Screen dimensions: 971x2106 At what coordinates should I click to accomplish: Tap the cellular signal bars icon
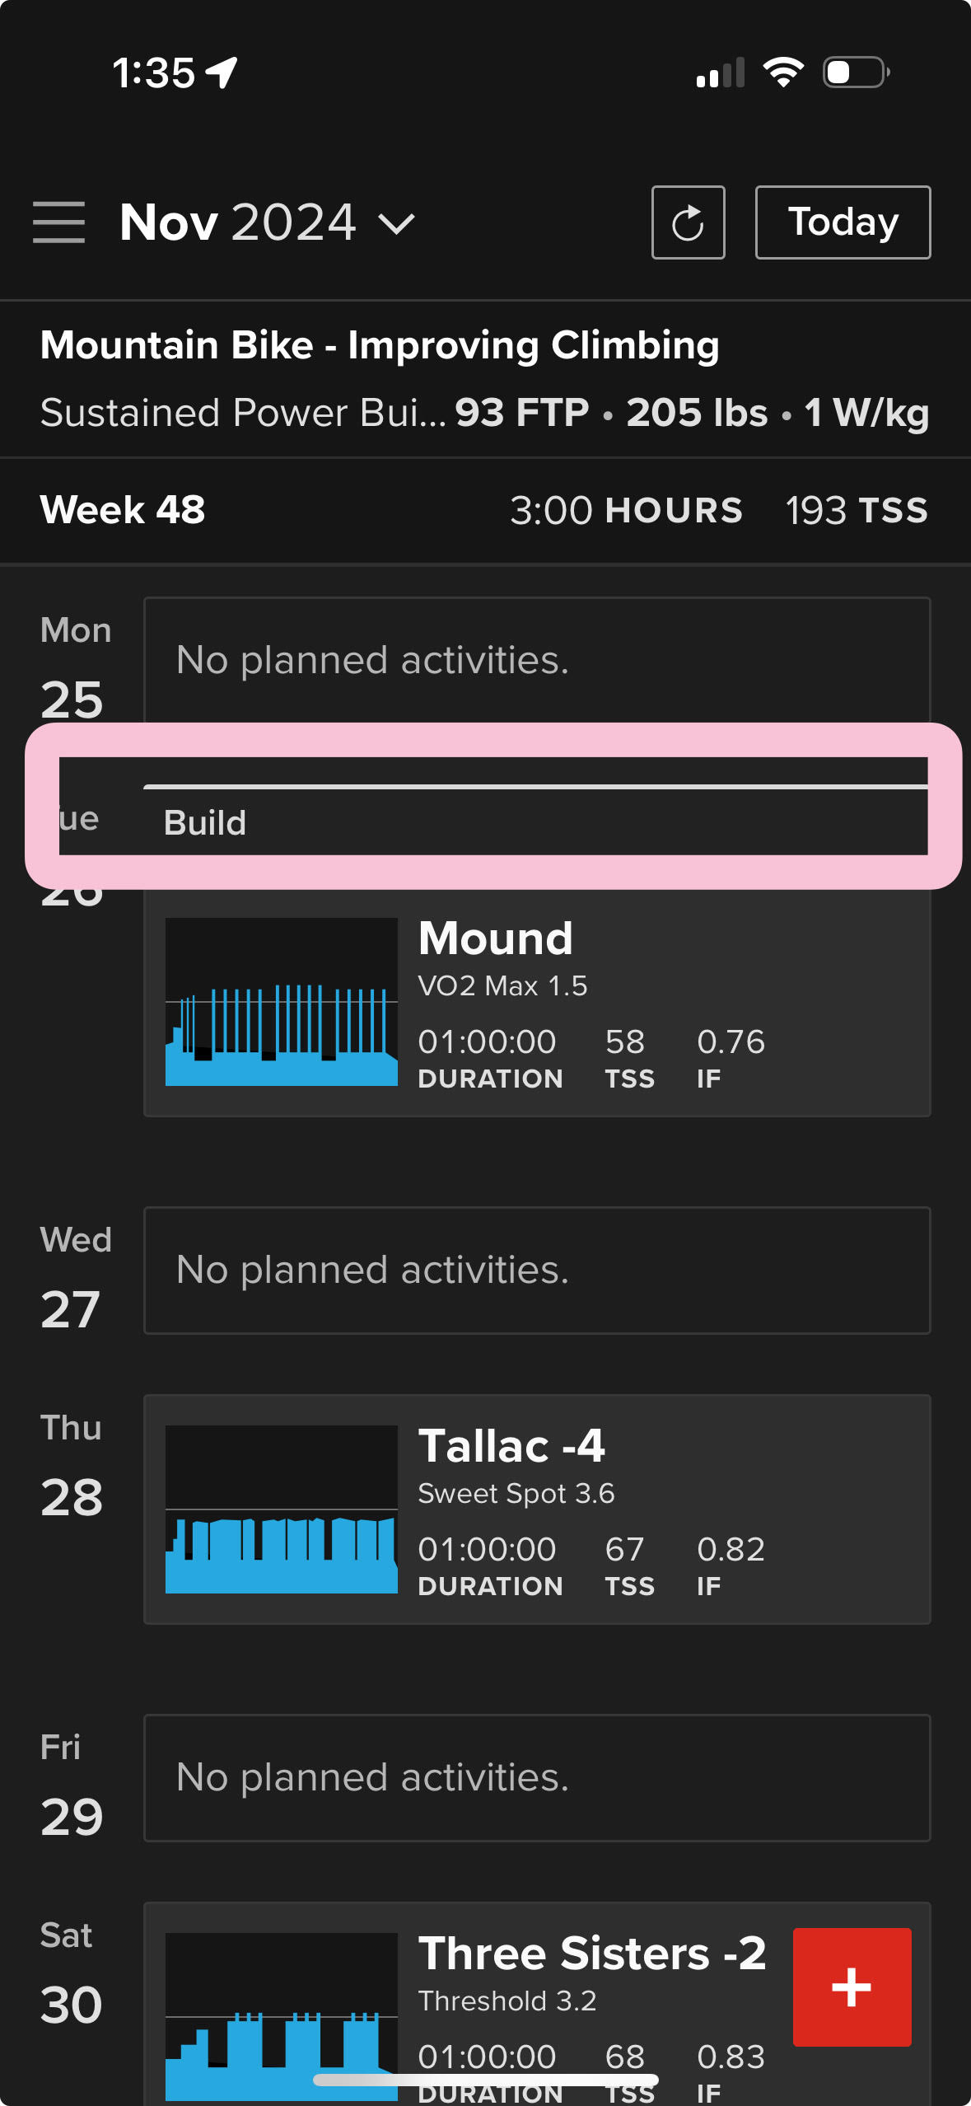pos(720,73)
